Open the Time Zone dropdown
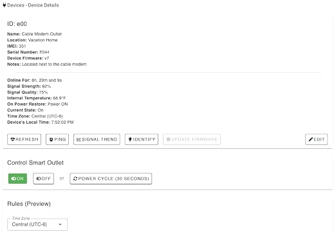 tap(37, 224)
